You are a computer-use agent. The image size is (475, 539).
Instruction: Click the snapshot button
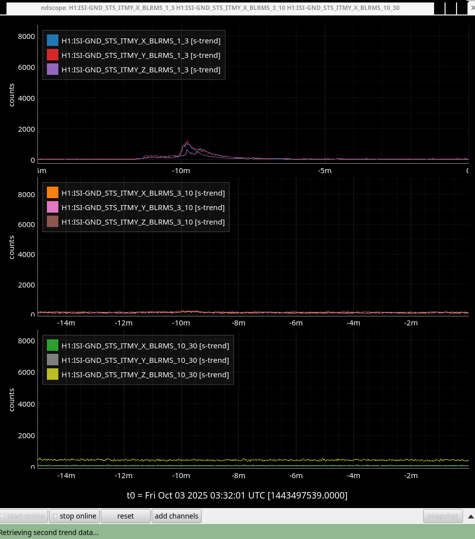tap(443, 516)
